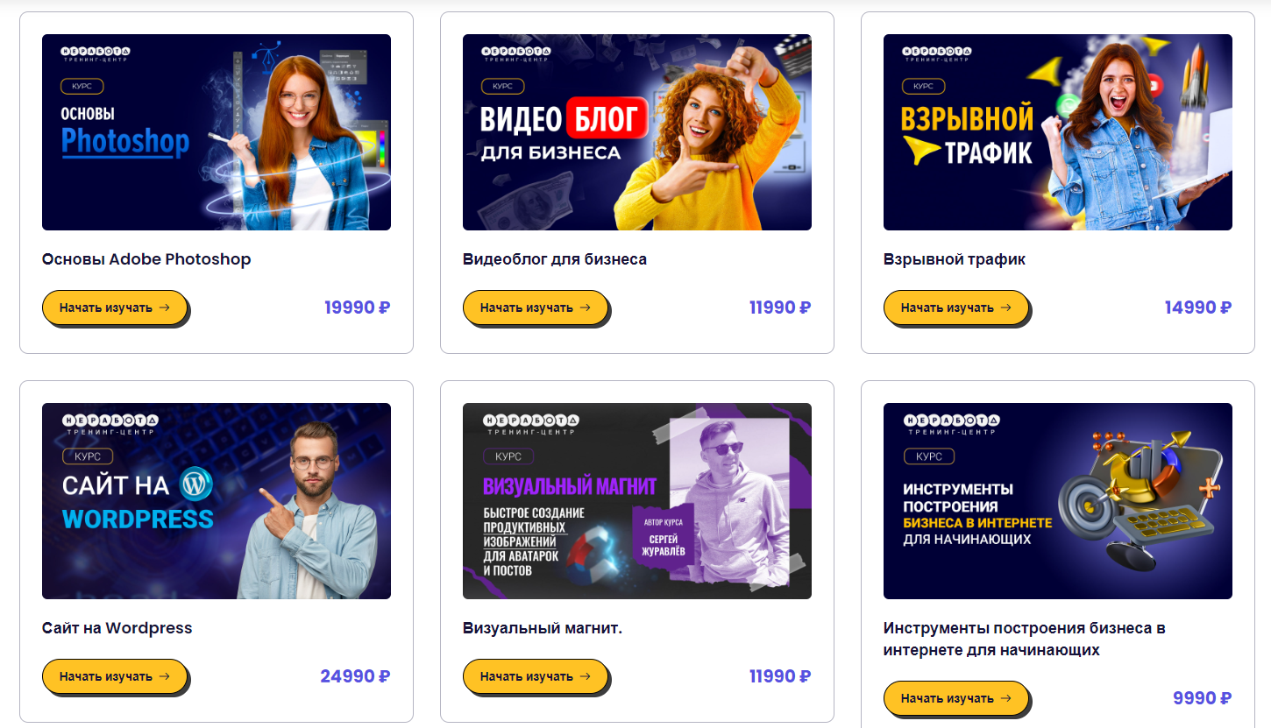1271x728 pixels.
Task: Open the Взрывной трафик title link
Action: point(955,259)
